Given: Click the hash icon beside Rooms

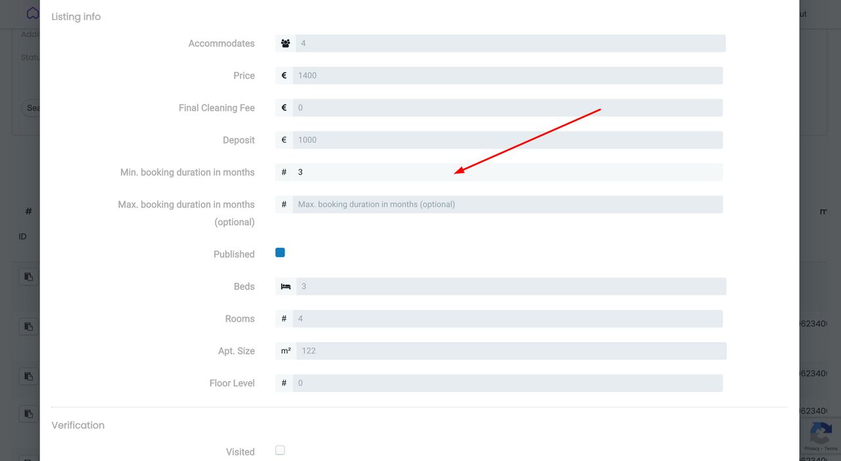Looking at the screenshot, I should coord(284,318).
